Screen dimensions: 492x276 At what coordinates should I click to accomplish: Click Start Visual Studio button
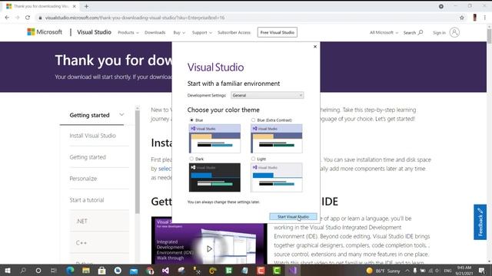[293, 216]
